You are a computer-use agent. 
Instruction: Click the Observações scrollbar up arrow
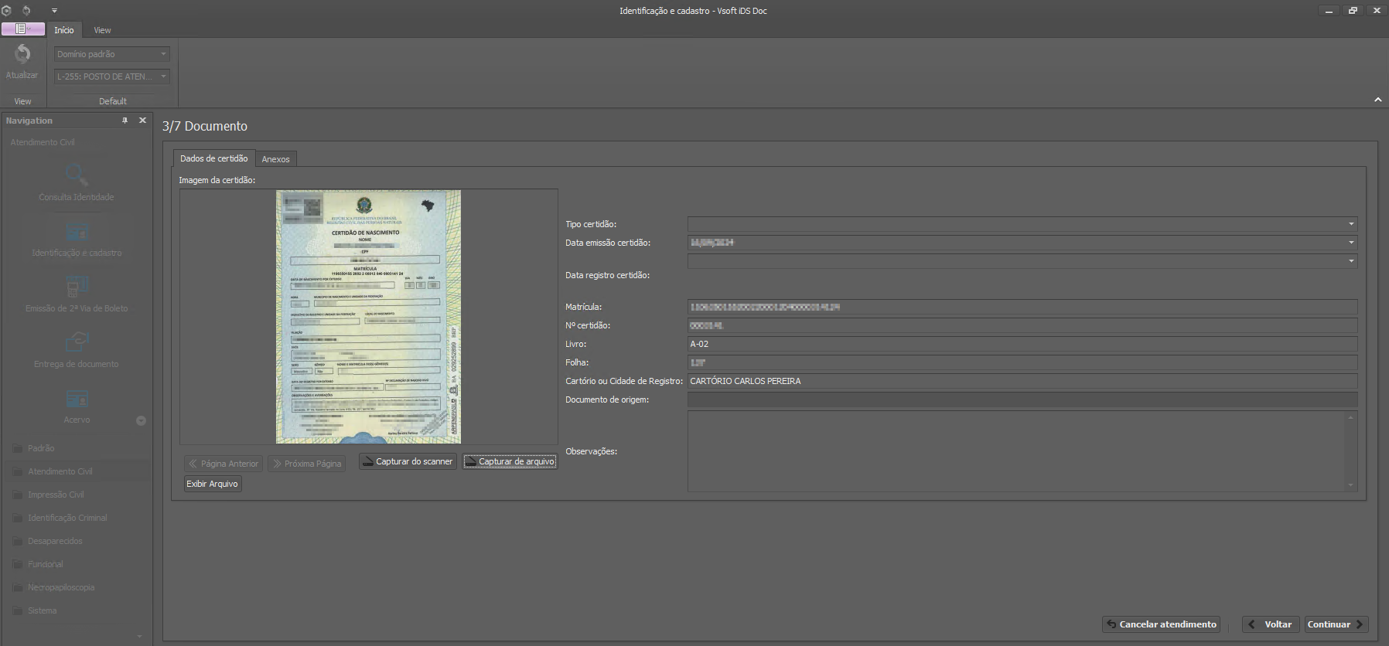[1351, 417]
